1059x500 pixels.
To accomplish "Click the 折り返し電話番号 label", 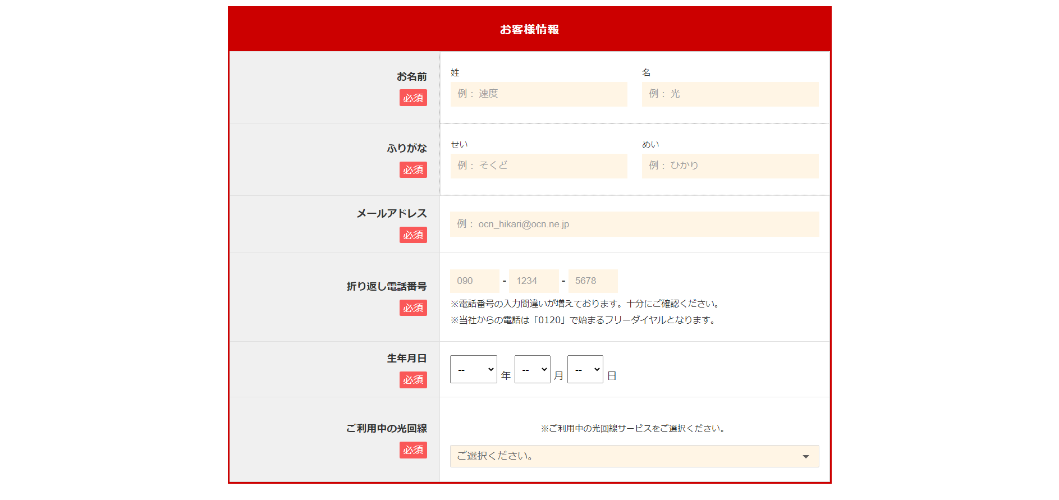I will 387,286.
